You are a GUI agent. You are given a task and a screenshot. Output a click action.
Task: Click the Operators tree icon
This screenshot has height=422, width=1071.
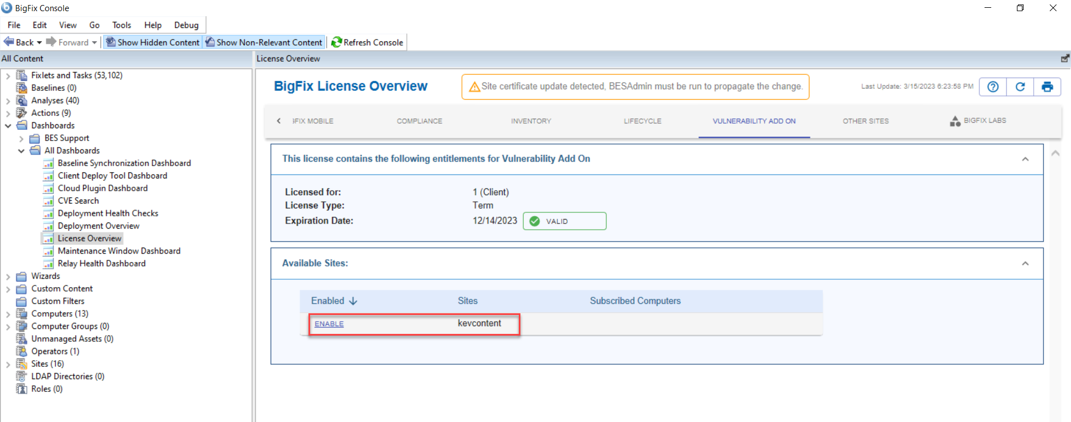coord(22,351)
